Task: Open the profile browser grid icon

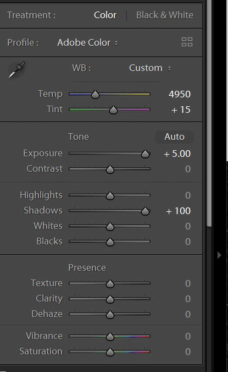Action: (187, 42)
